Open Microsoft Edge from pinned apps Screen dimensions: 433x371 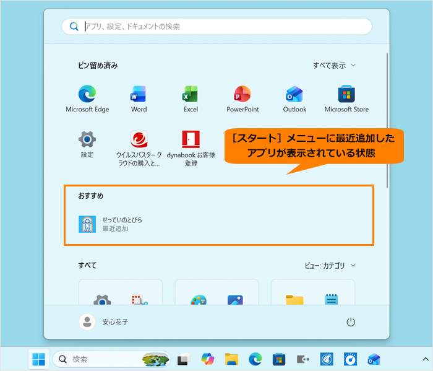87,98
